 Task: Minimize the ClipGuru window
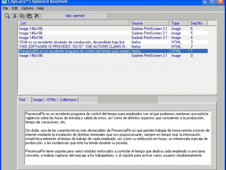click(206, 2)
